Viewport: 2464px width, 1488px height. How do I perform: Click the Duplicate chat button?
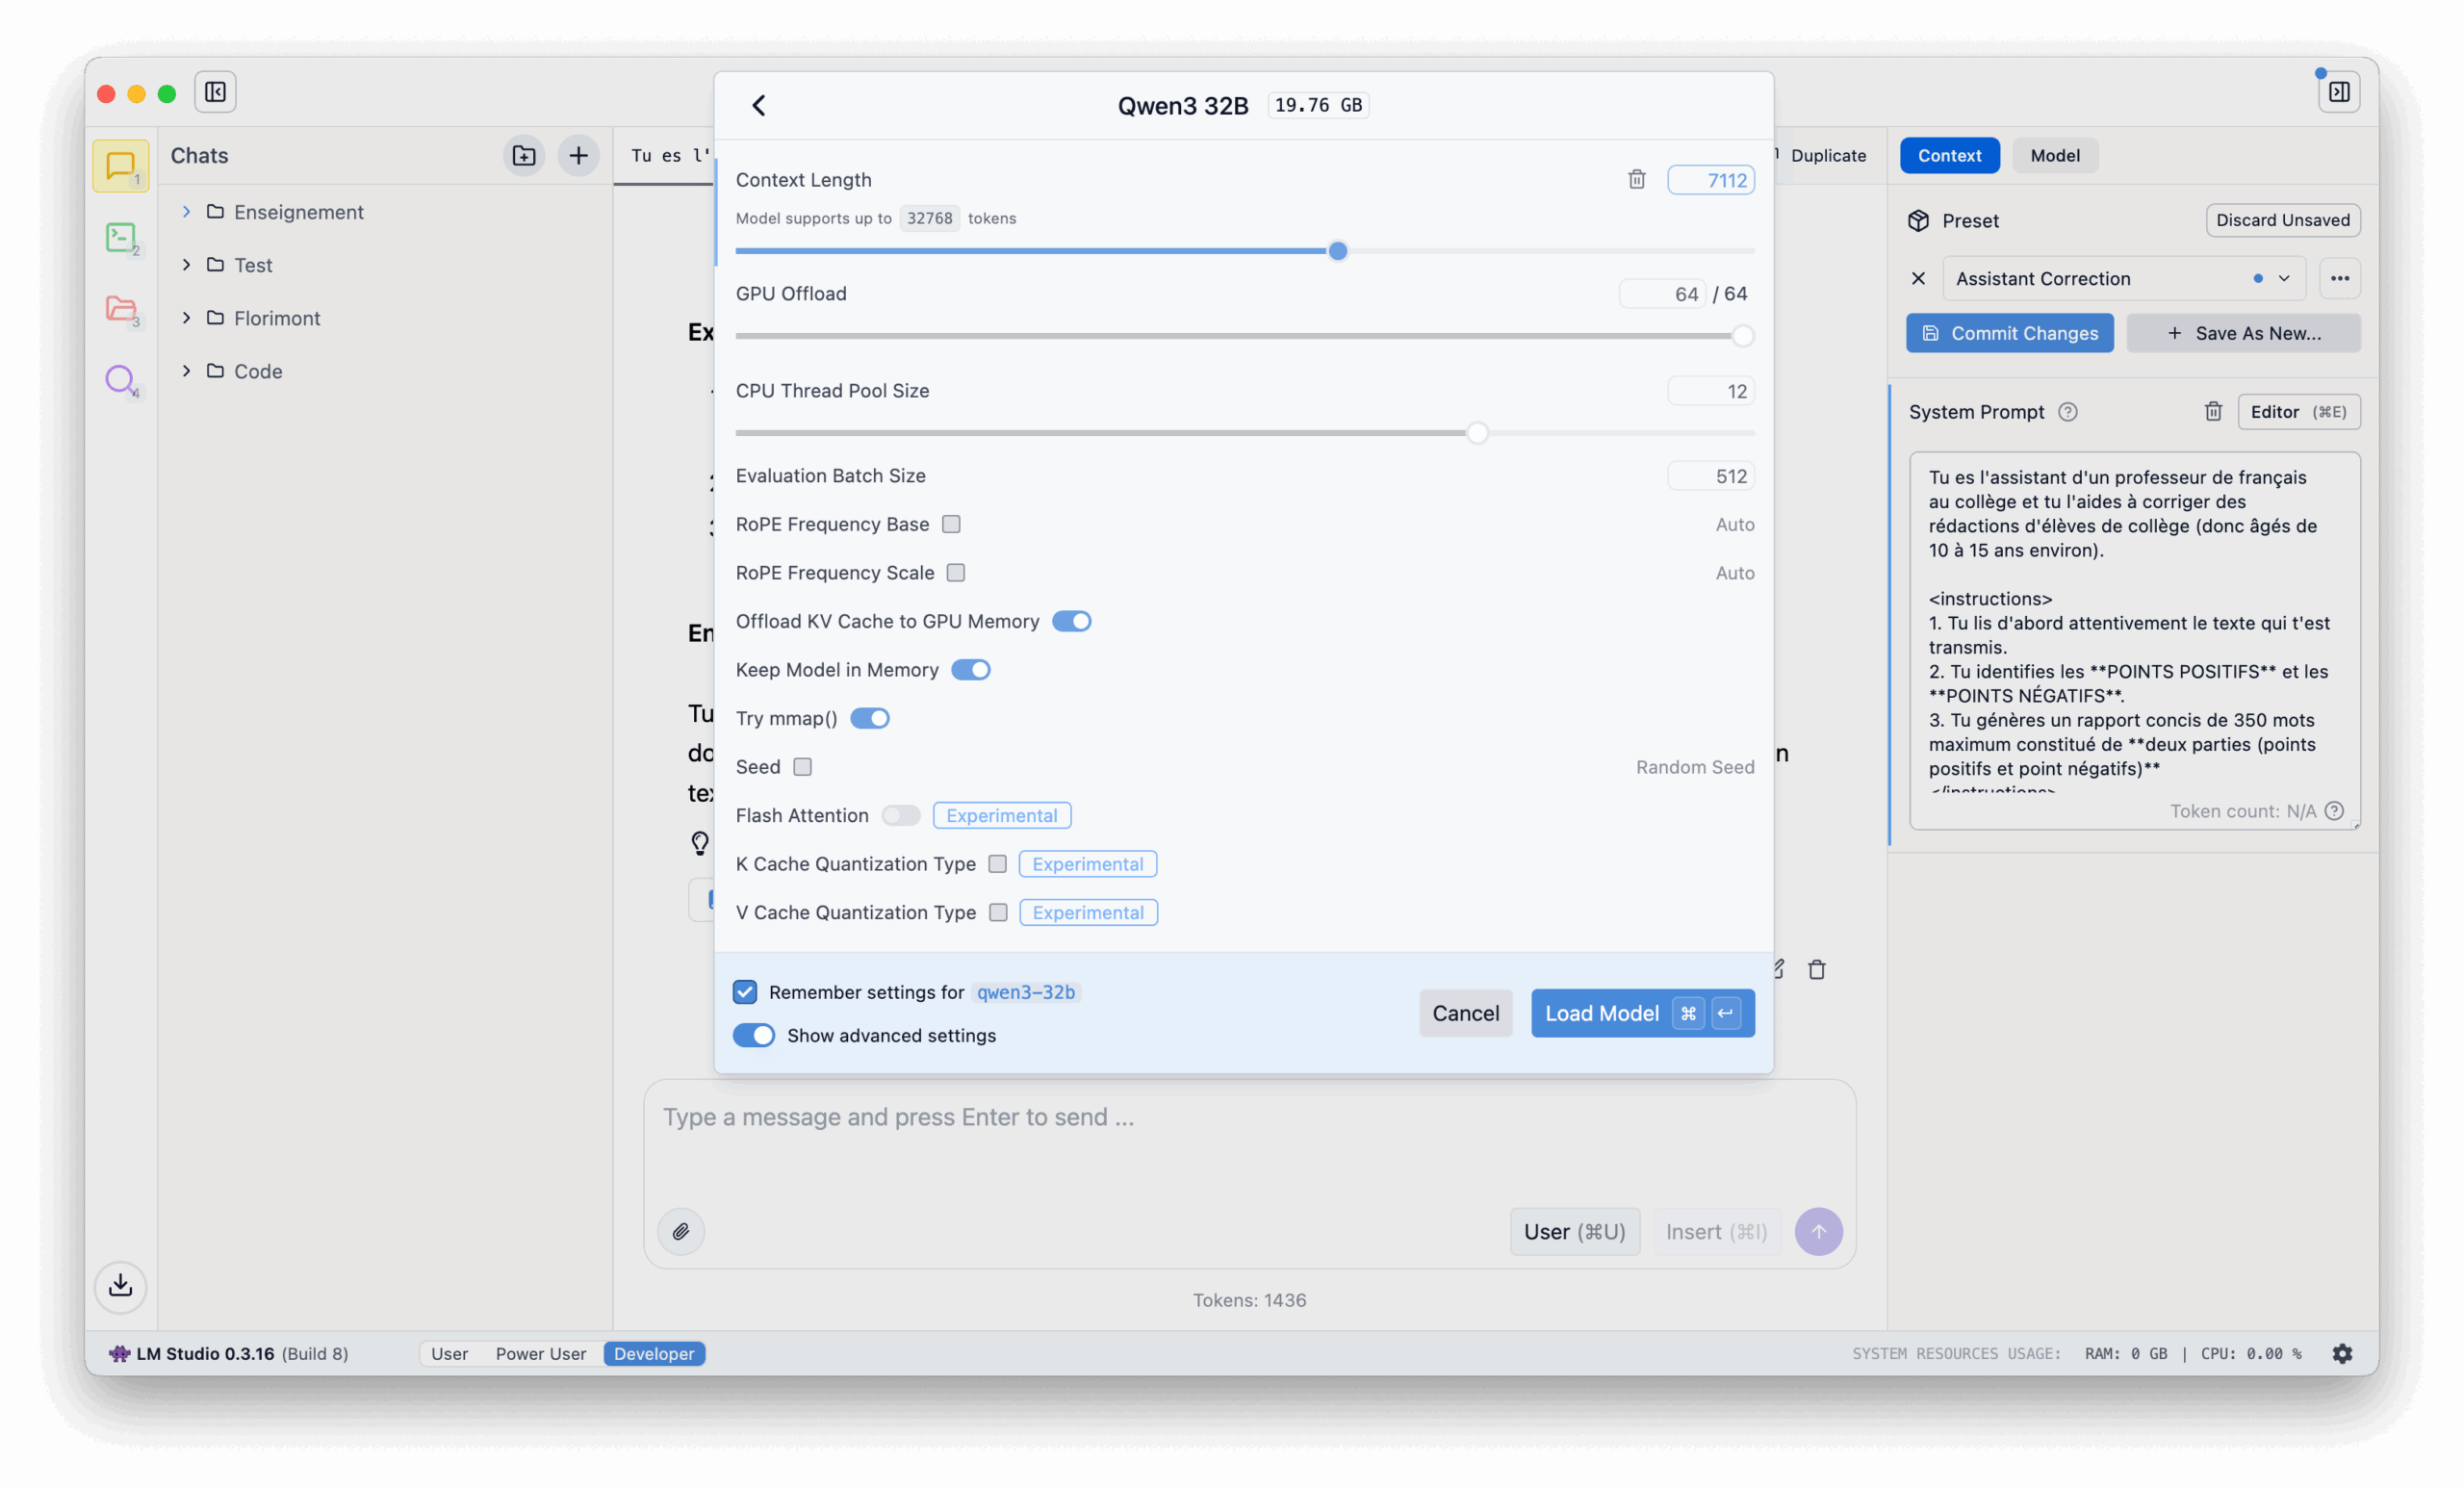[x=1827, y=155]
